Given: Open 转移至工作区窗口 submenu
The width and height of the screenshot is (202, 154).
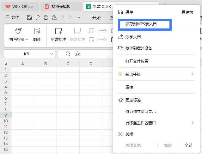Looking at the screenshot, I should 156,123.
